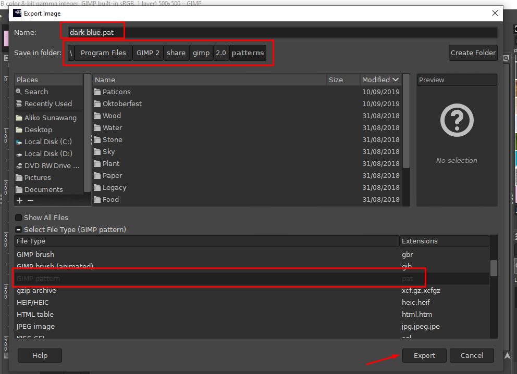Sort files by Name column
Screen dimensions: 517x374
[210, 80]
